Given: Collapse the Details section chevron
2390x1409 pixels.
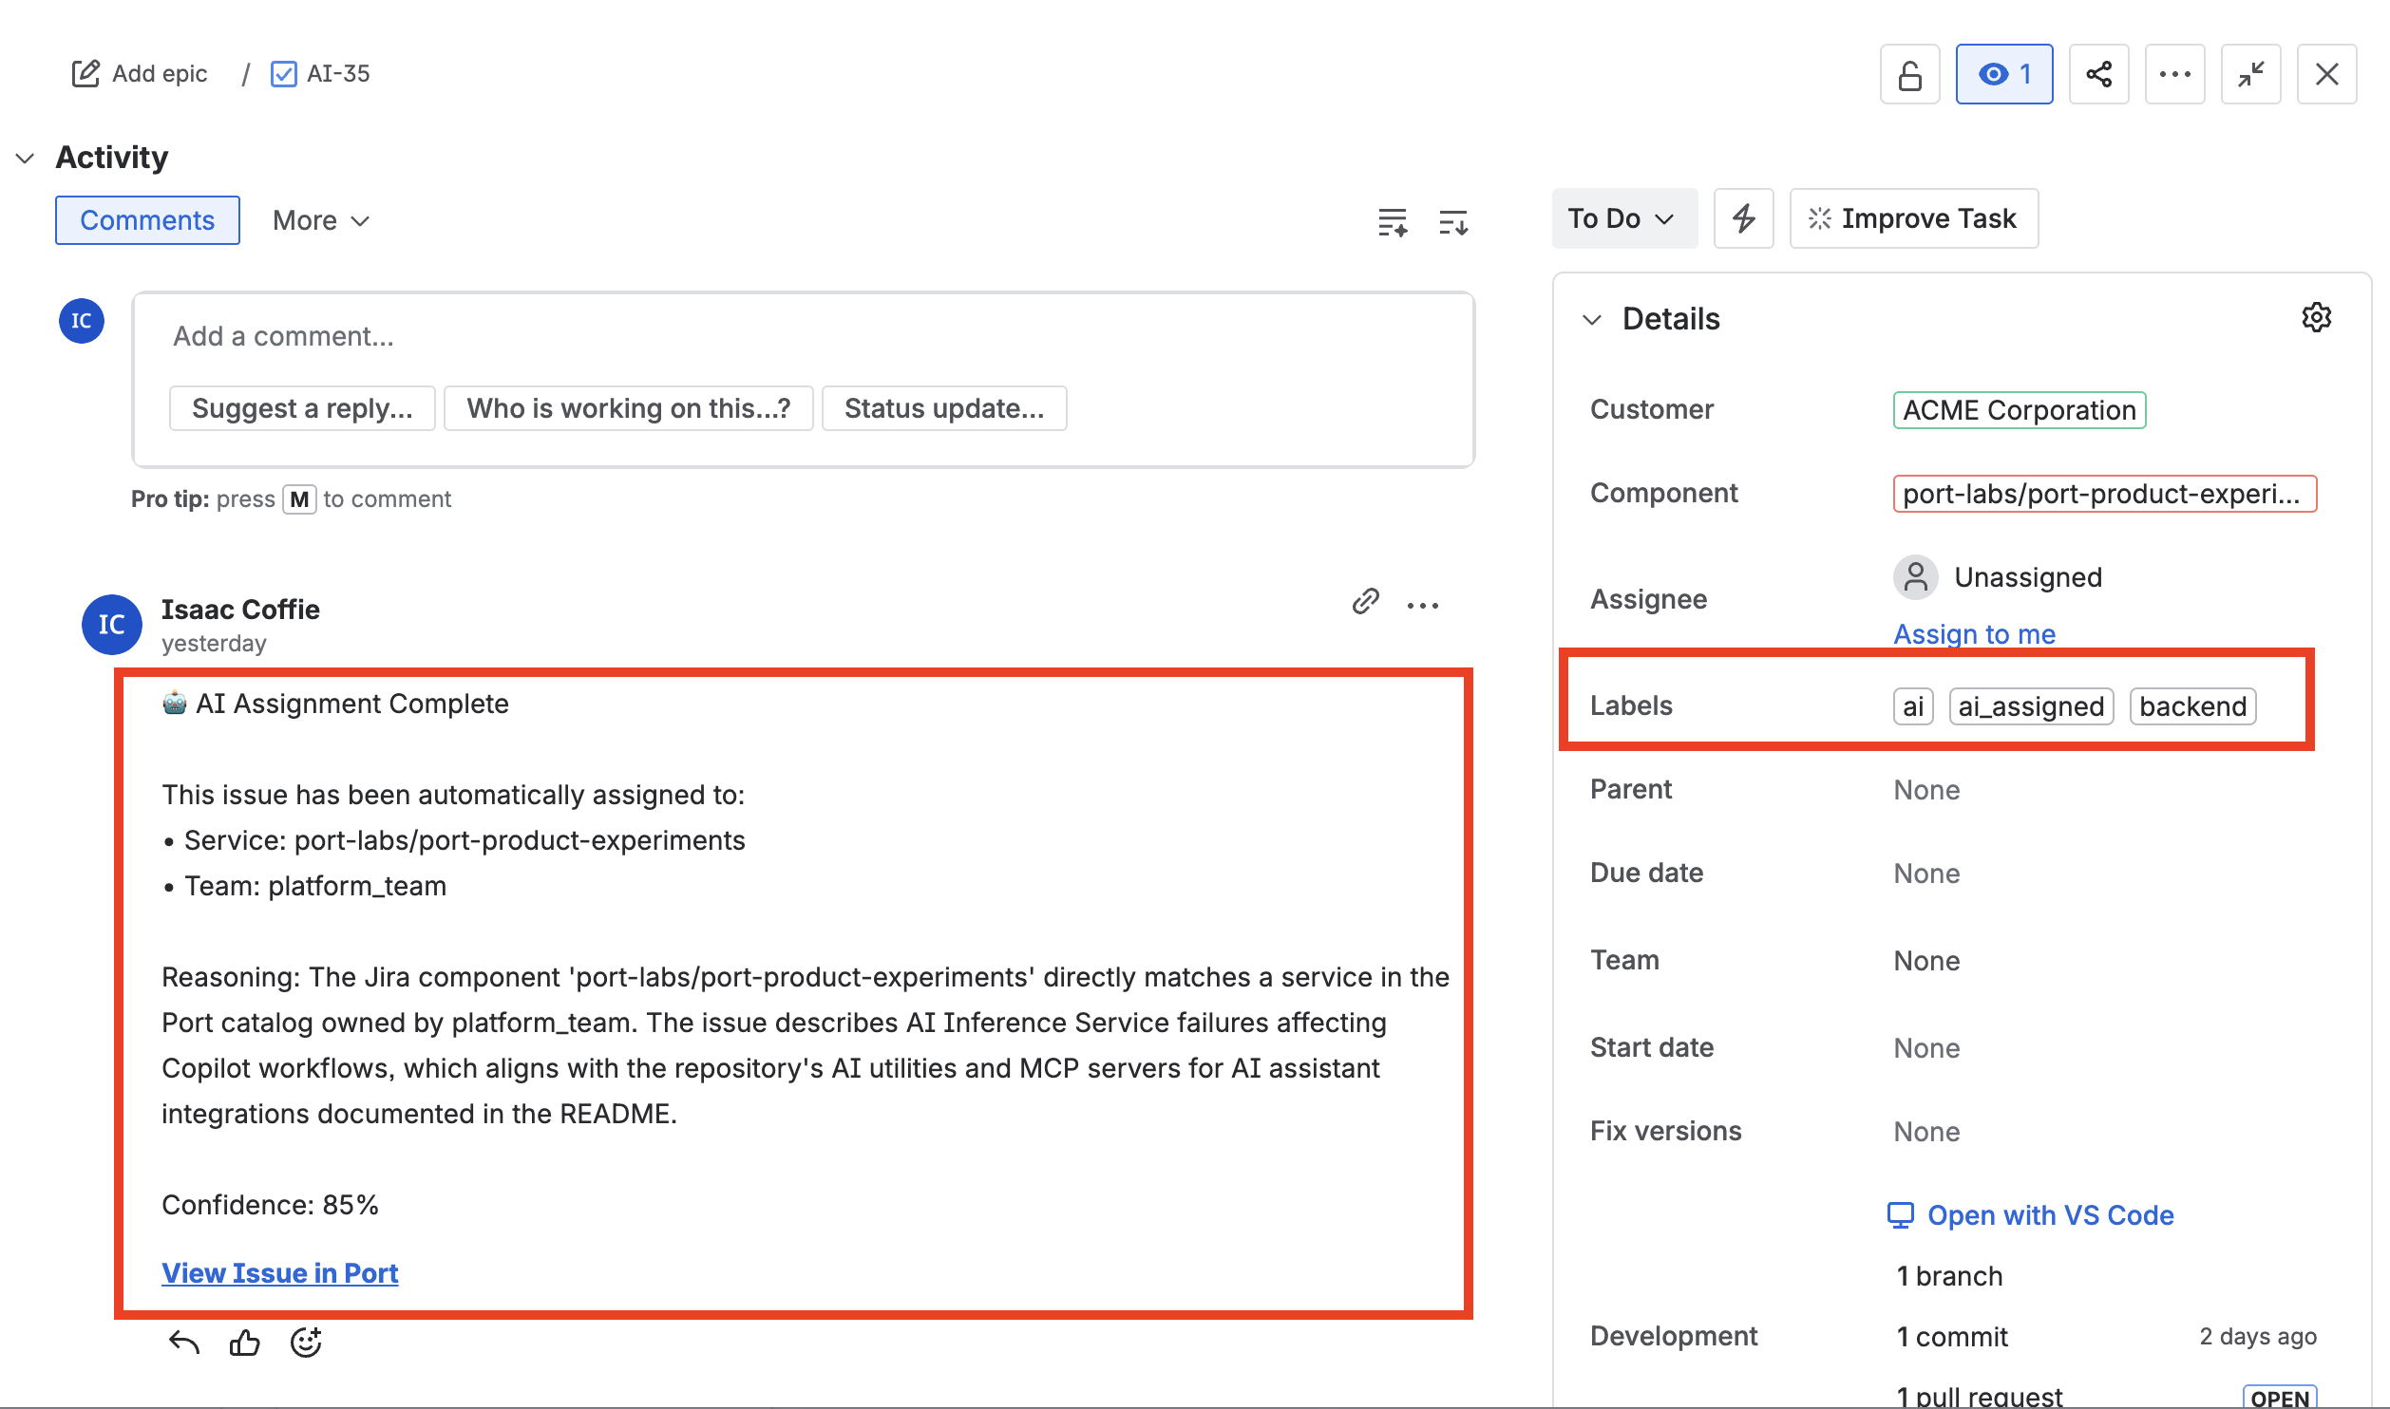Looking at the screenshot, I should pos(1592,319).
